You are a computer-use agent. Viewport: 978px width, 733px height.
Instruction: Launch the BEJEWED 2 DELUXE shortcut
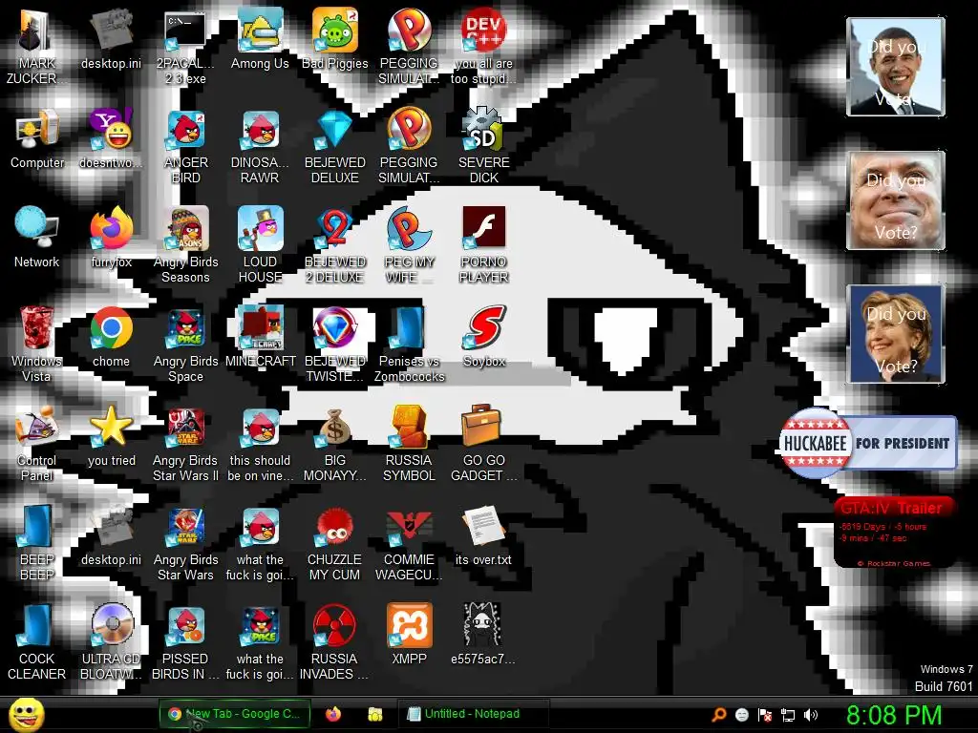click(x=335, y=244)
